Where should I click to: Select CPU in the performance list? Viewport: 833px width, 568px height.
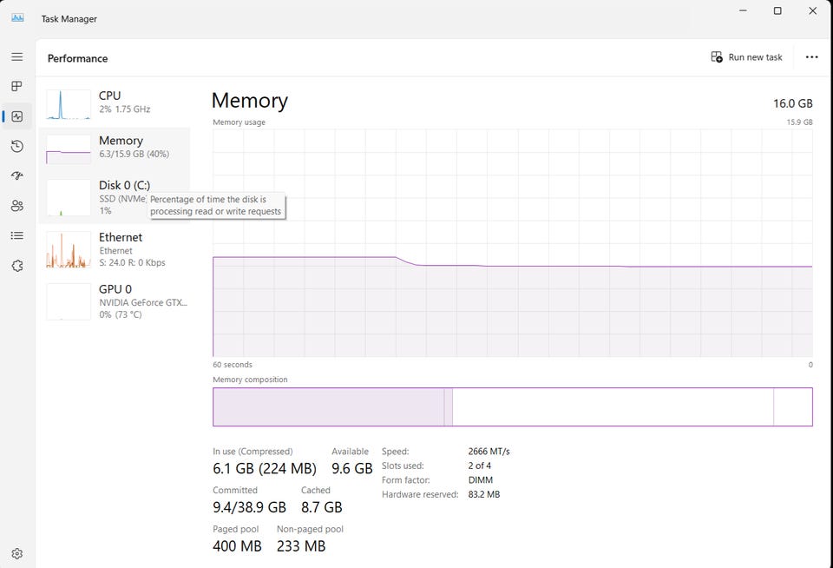click(115, 102)
